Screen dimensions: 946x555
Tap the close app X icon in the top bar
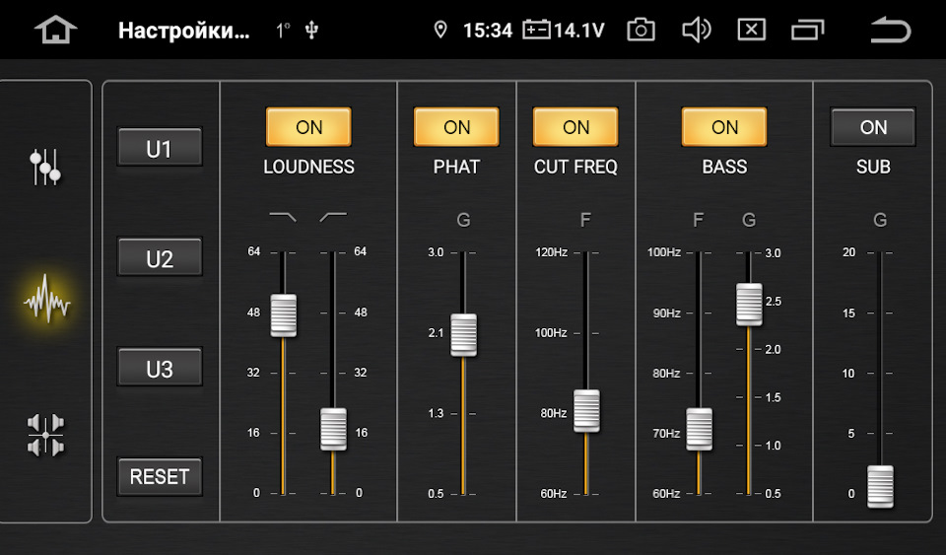751,30
